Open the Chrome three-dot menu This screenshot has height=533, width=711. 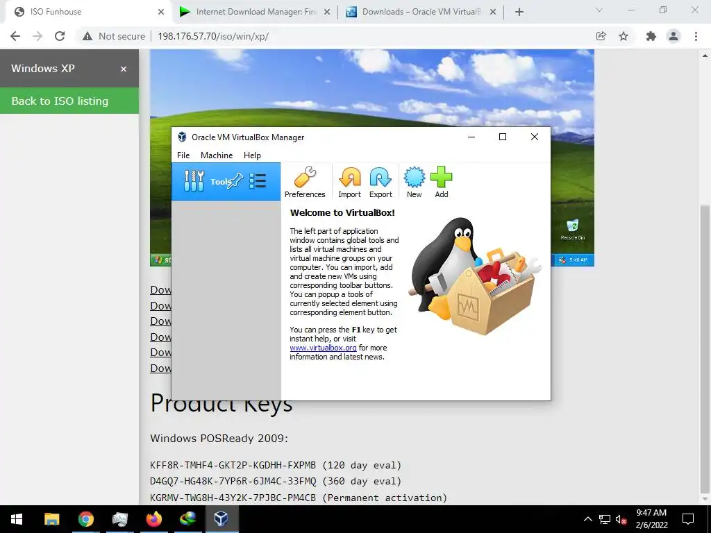point(696,36)
